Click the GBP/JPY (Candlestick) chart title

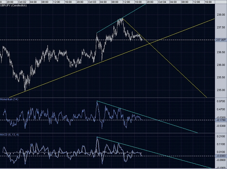(13, 5)
